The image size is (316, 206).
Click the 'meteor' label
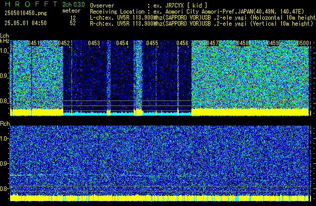tap(71, 11)
